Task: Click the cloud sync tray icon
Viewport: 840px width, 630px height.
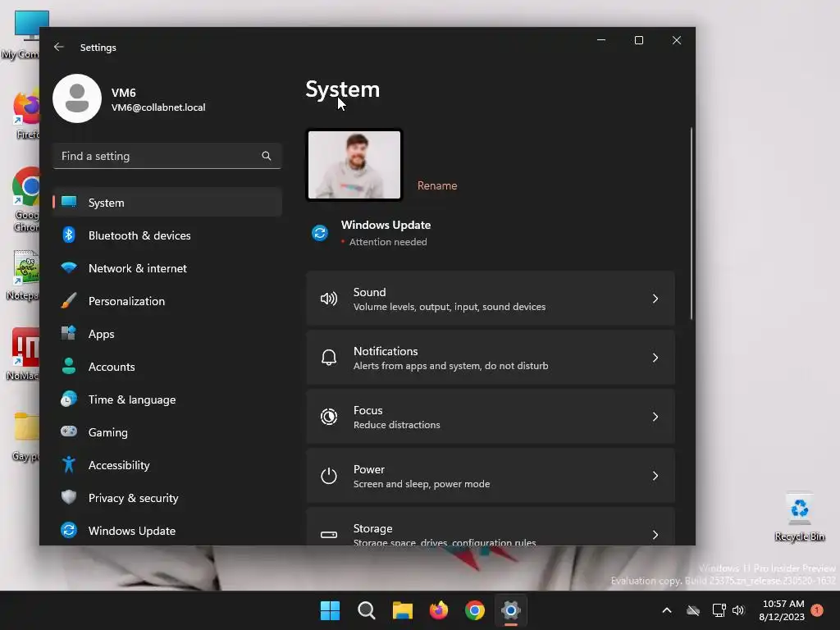Action: [x=693, y=610]
